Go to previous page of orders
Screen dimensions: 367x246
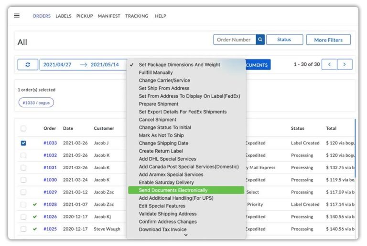pyautogui.click(x=329, y=64)
